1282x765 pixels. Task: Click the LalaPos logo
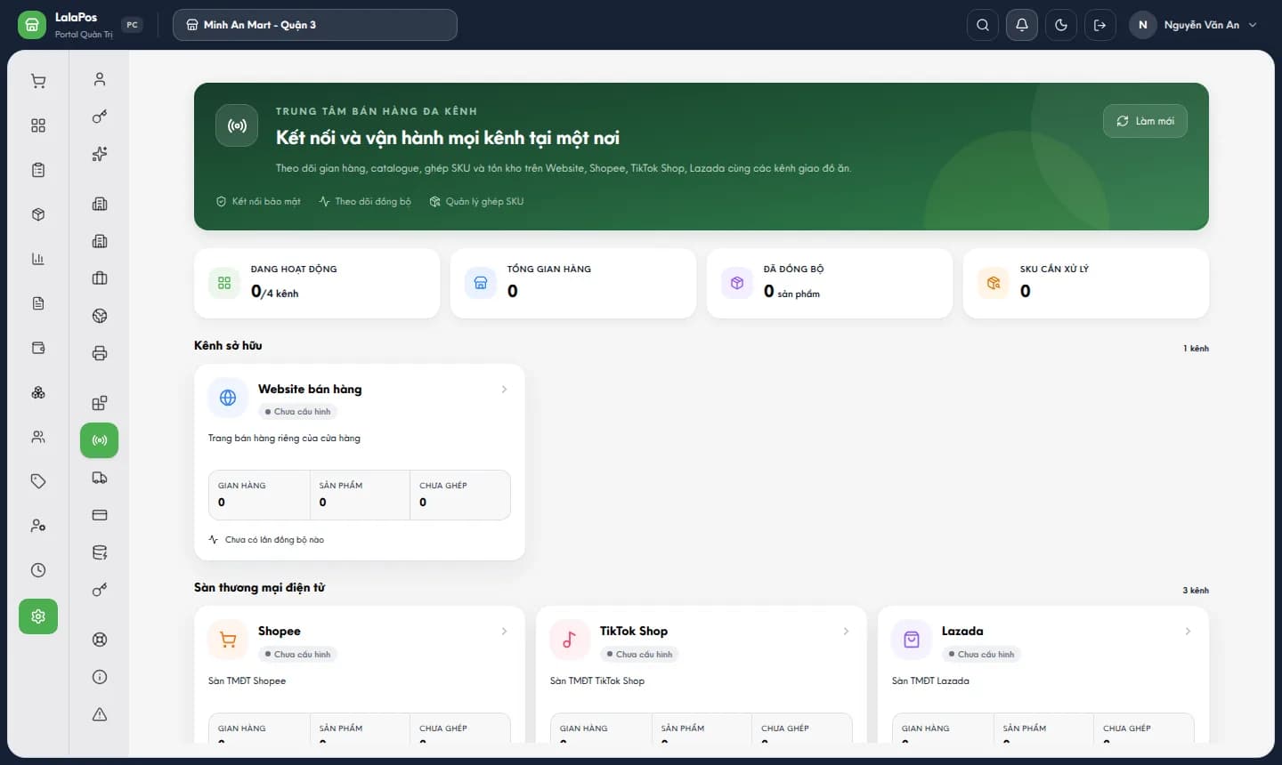point(32,25)
